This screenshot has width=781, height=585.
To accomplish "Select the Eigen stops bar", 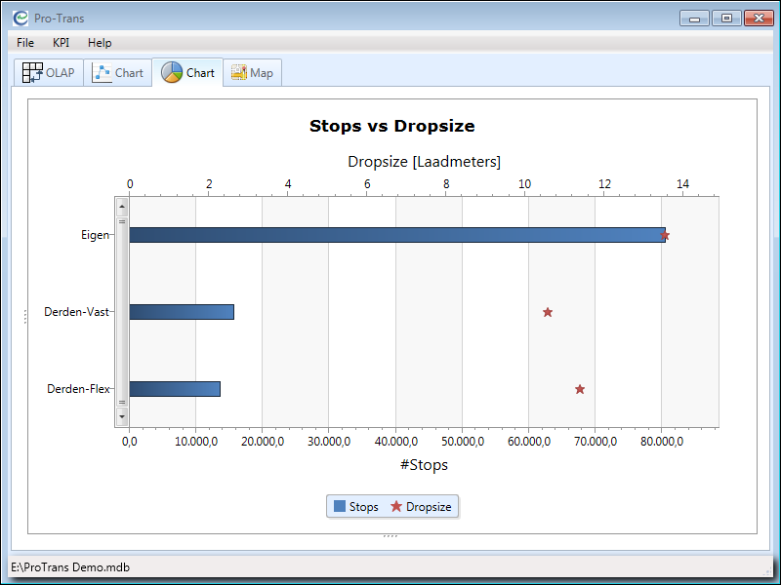I will coord(396,235).
